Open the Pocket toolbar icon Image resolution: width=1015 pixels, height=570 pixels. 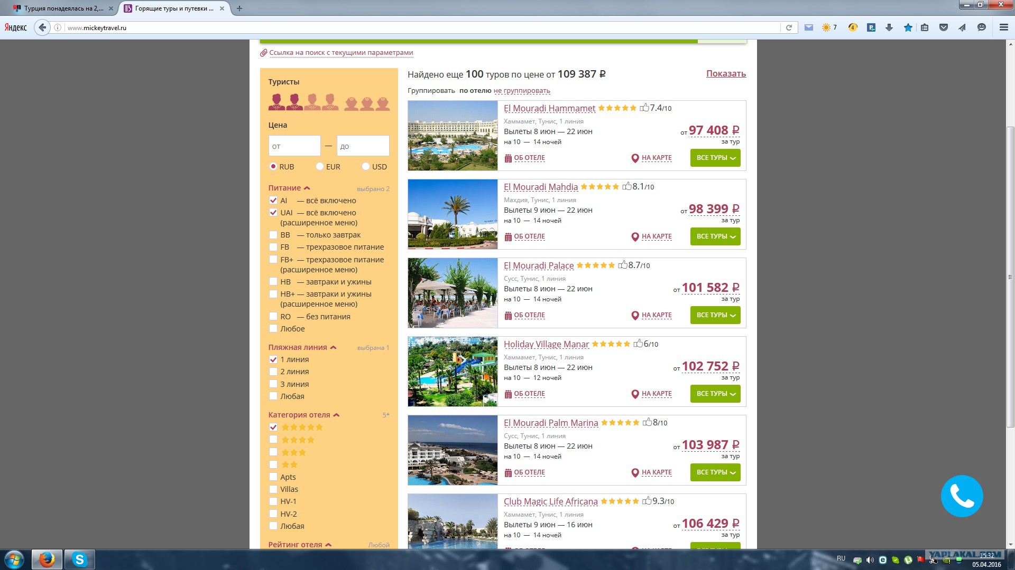pyautogui.click(x=944, y=27)
